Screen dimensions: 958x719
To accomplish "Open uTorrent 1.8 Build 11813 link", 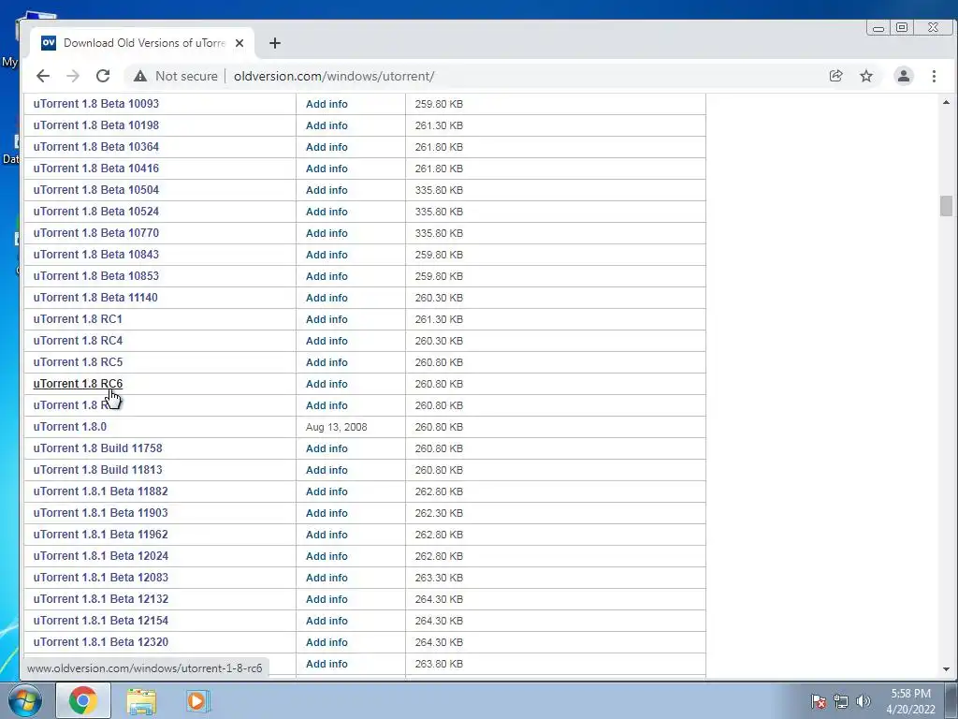I will point(97,470).
